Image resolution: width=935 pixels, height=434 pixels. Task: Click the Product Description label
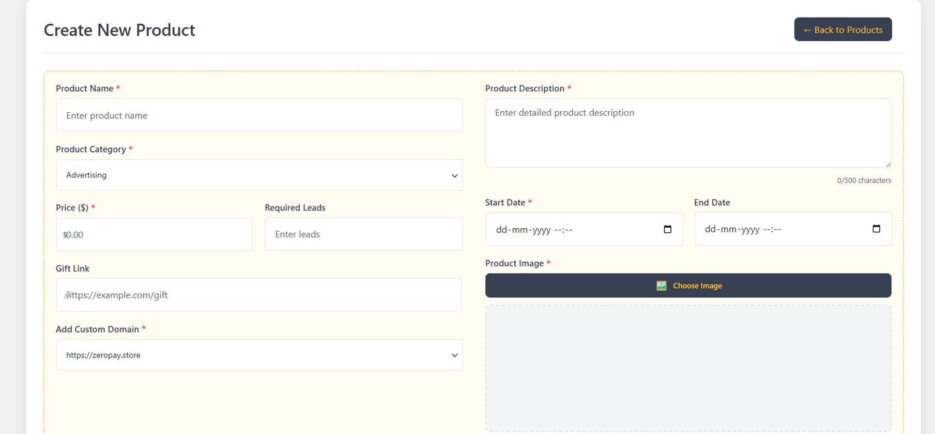524,88
